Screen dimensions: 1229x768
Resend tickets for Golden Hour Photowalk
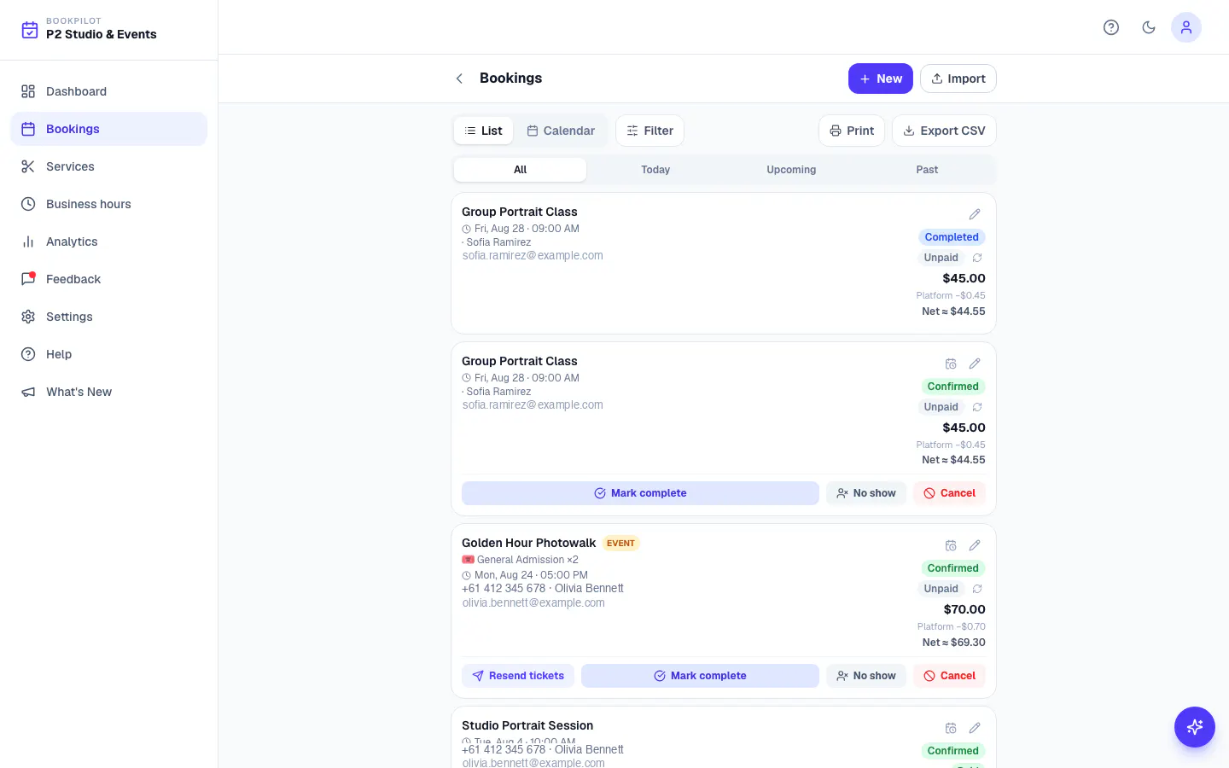[x=518, y=676]
